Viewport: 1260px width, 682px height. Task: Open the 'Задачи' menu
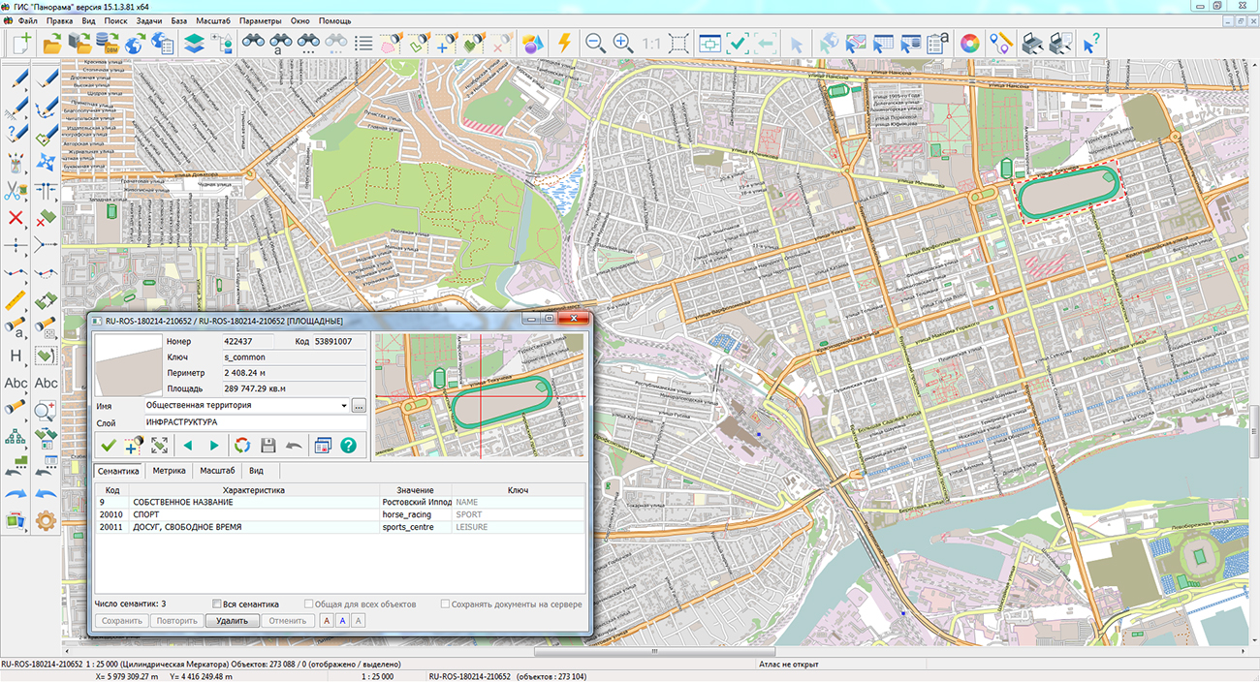149,20
